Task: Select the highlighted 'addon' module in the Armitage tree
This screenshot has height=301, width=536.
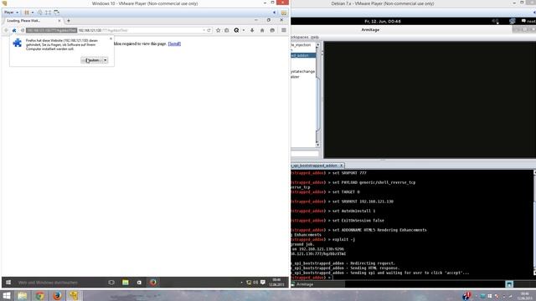Action: click(303, 55)
